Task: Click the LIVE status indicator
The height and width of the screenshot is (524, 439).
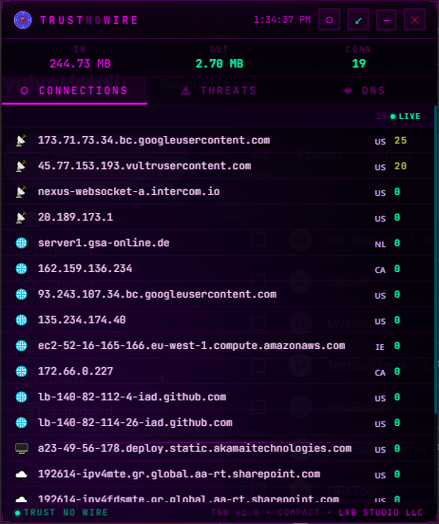Action: click(406, 116)
